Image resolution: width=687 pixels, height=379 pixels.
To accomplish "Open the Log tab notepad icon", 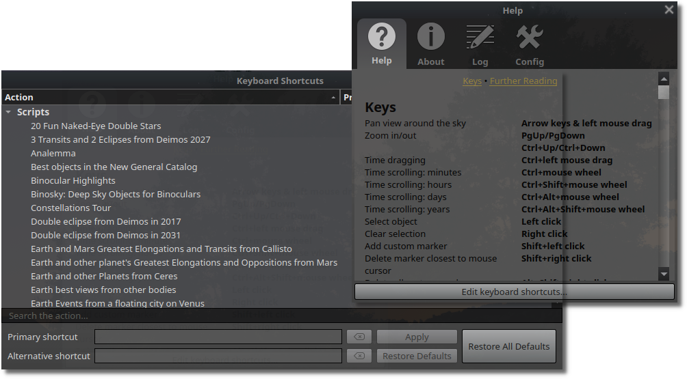I will [x=480, y=37].
